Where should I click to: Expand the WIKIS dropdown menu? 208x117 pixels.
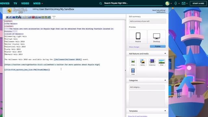38,3
